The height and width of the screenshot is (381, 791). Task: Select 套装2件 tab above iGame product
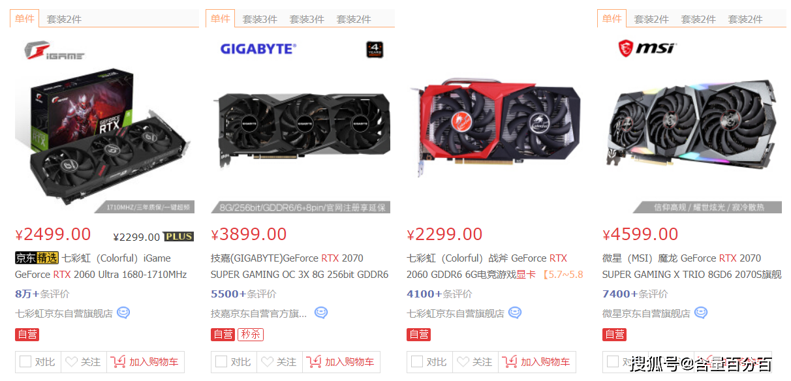pyautogui.click(x=64, y=19)
